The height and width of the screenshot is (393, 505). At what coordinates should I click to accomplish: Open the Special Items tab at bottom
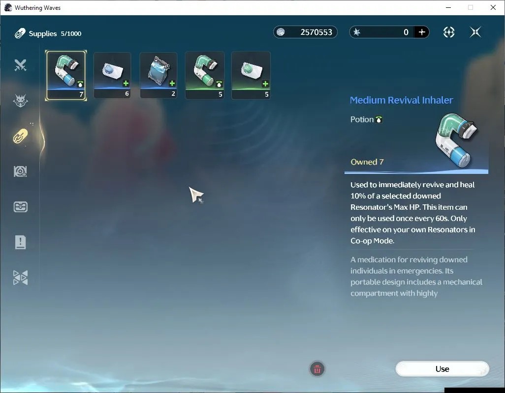[20, 278]
